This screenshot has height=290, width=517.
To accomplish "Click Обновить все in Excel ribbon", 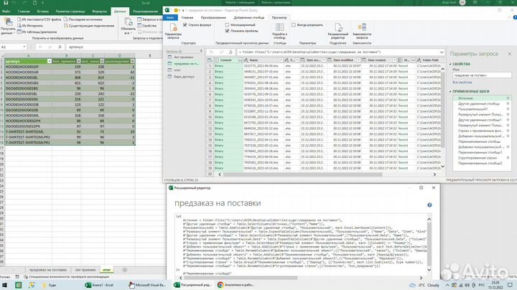I will (128, 27).
